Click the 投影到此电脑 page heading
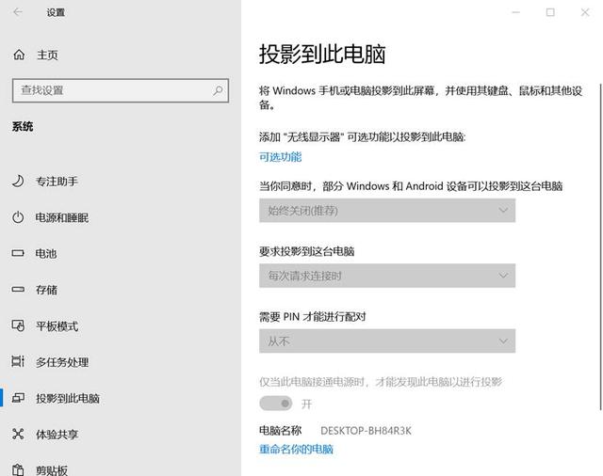Viewport: 603px width, 476px height. 322,54
